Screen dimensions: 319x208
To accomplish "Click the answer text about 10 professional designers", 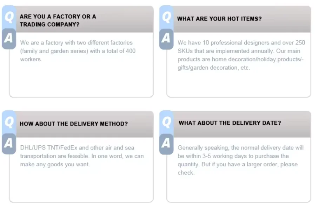I will coord(241,55).
